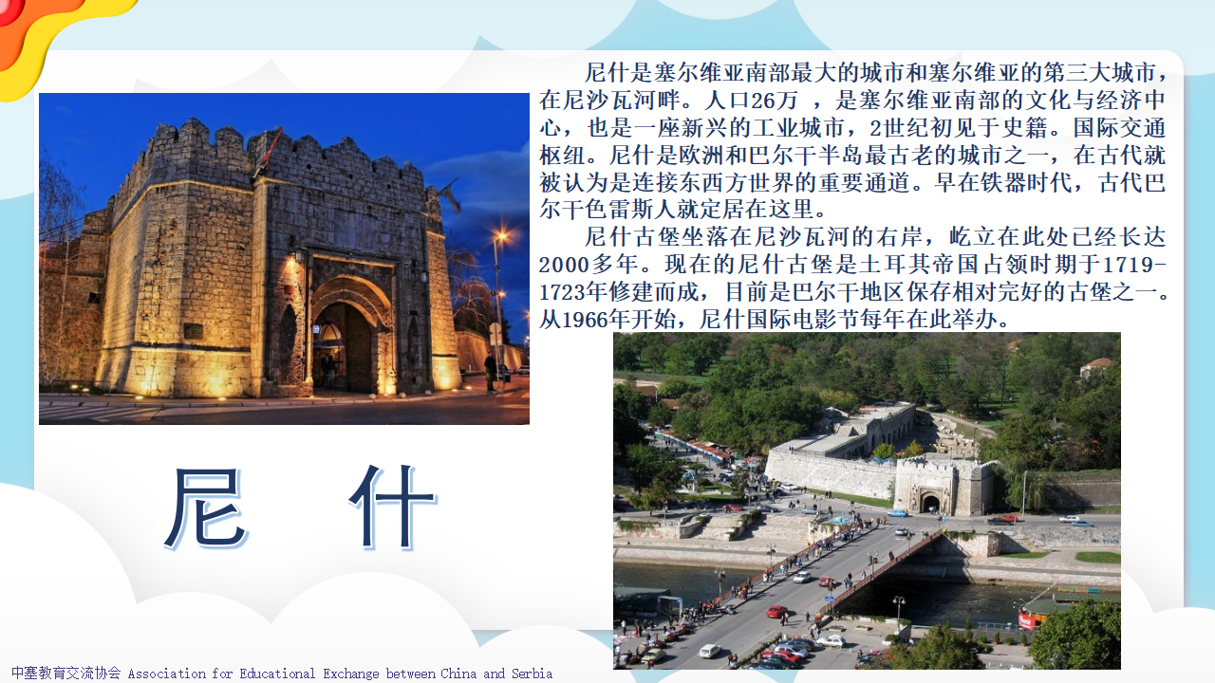Click the line mentioning 从1966年开始，尼什国际电影节
This screenshot has height=683, width=1215.
point(776,319)
